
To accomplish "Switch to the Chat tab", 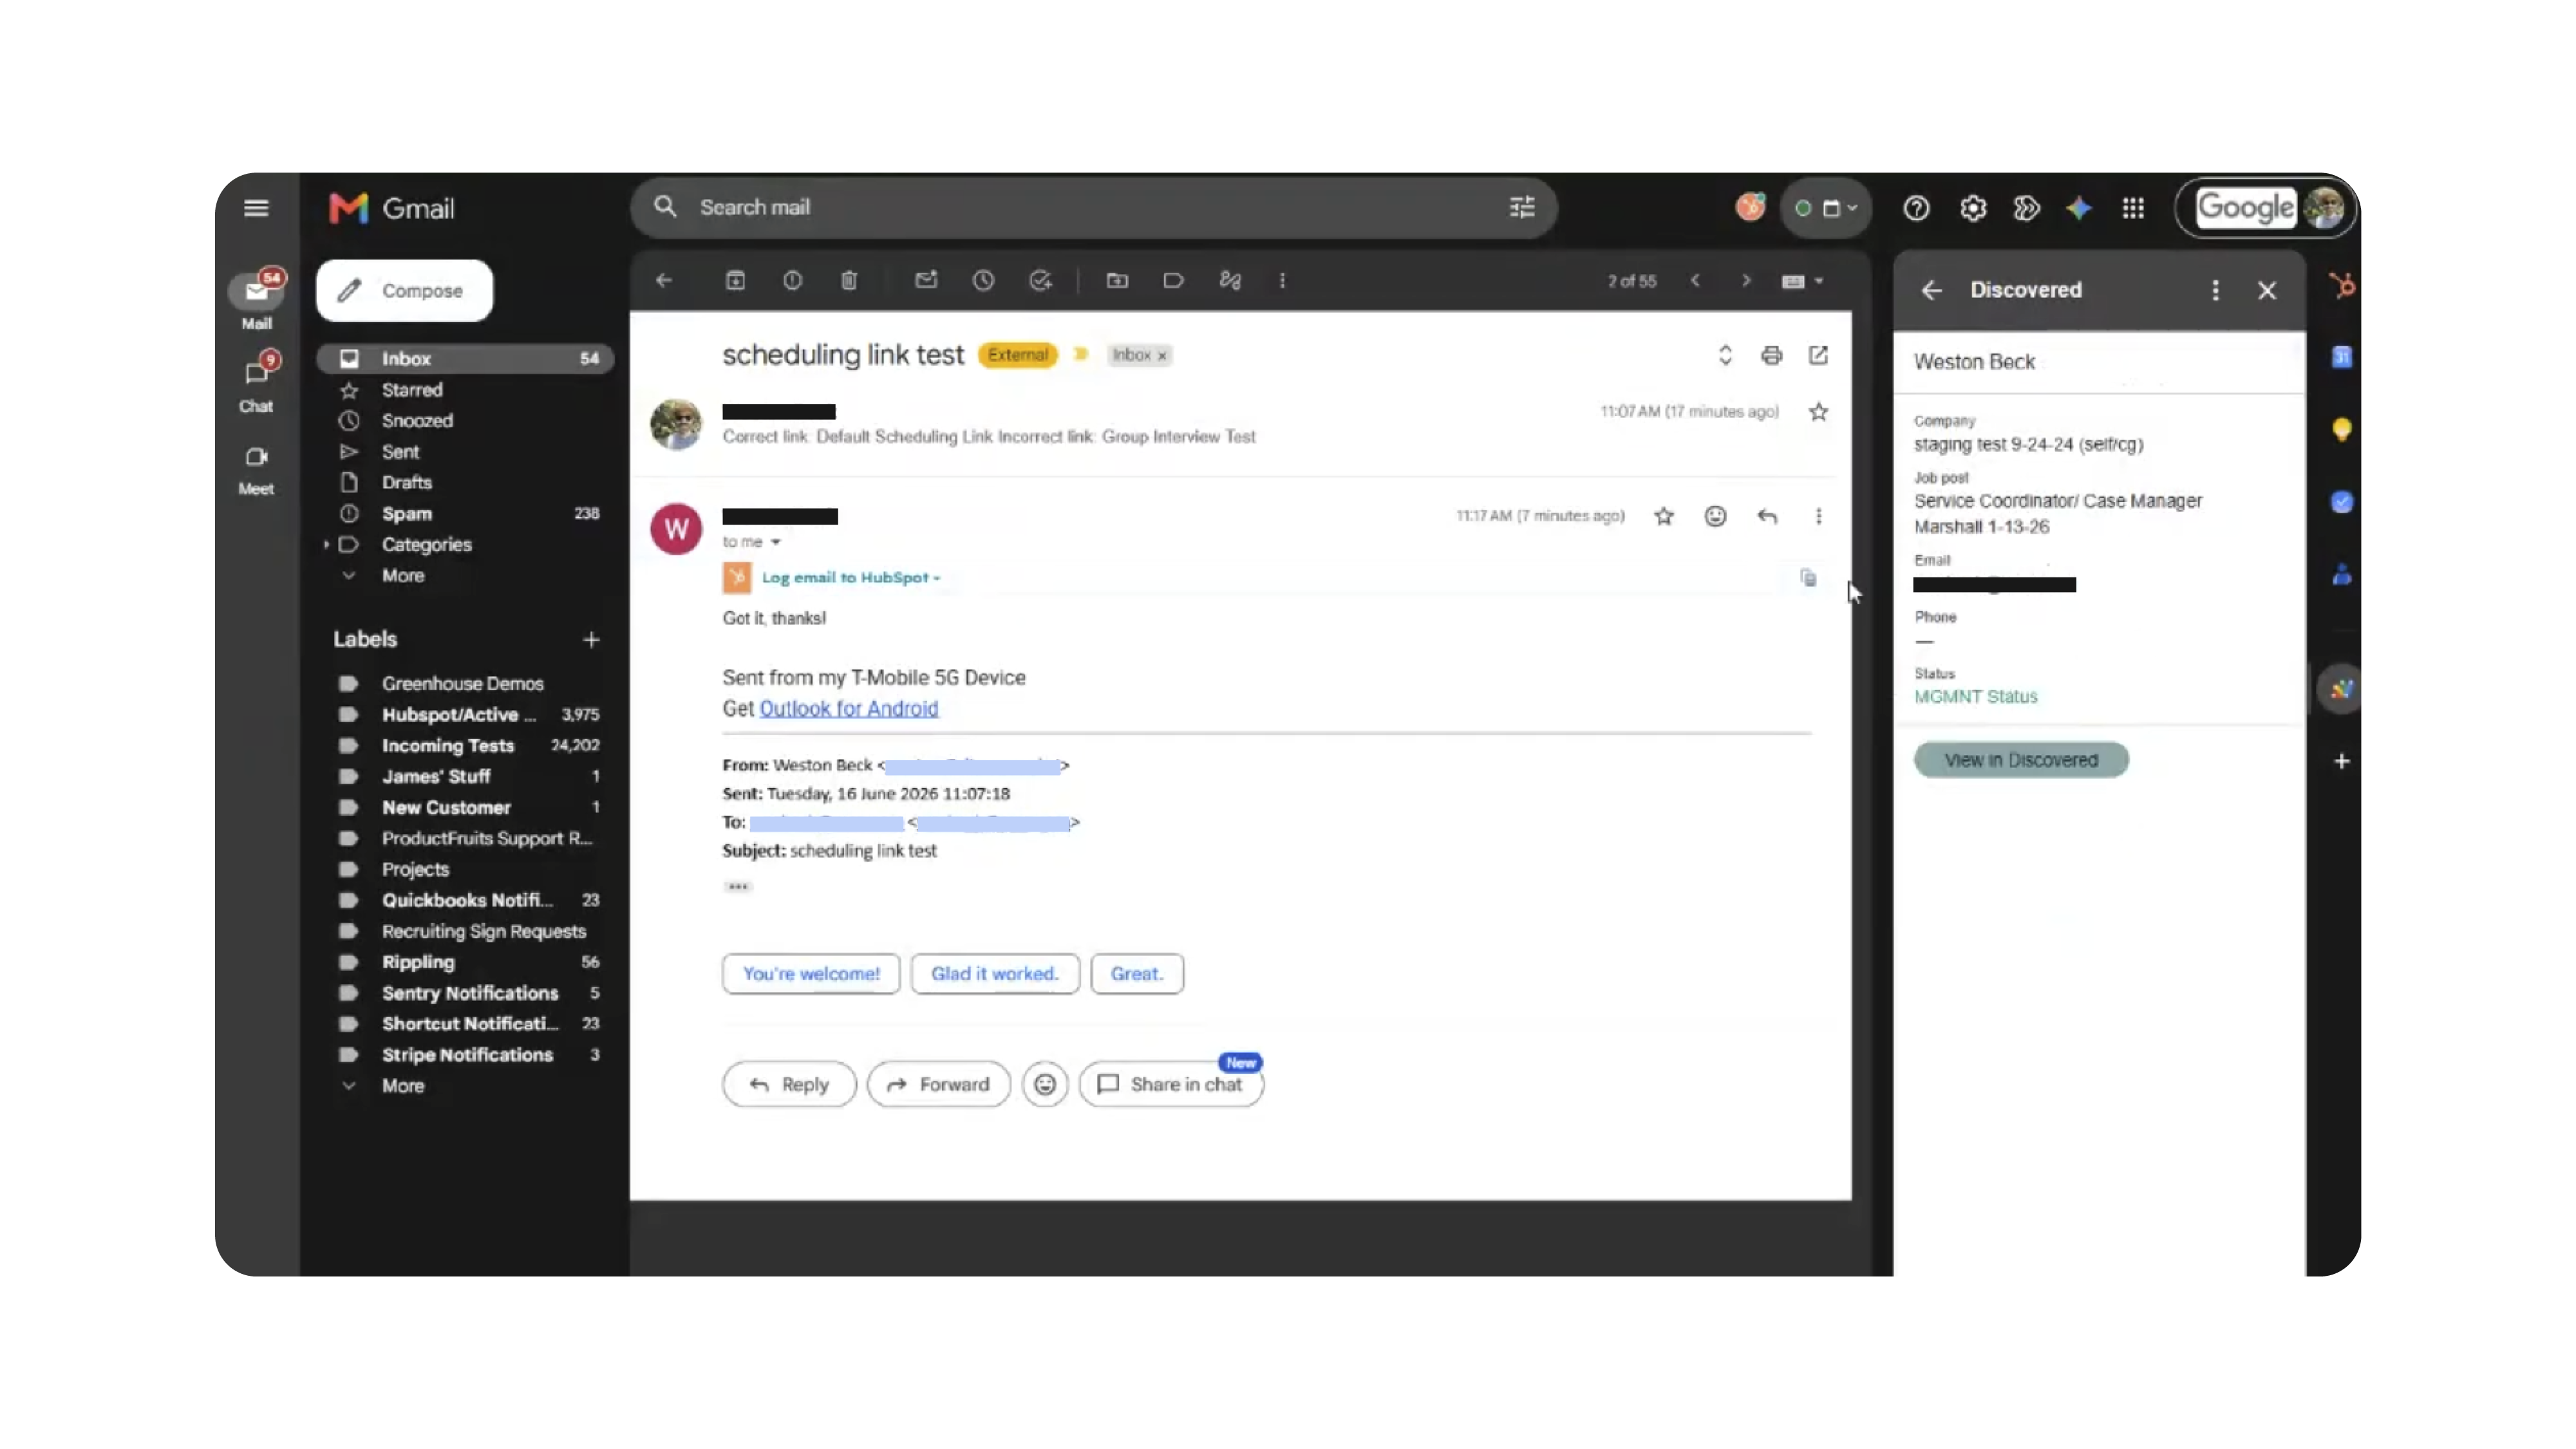I will tap(256, 384).
